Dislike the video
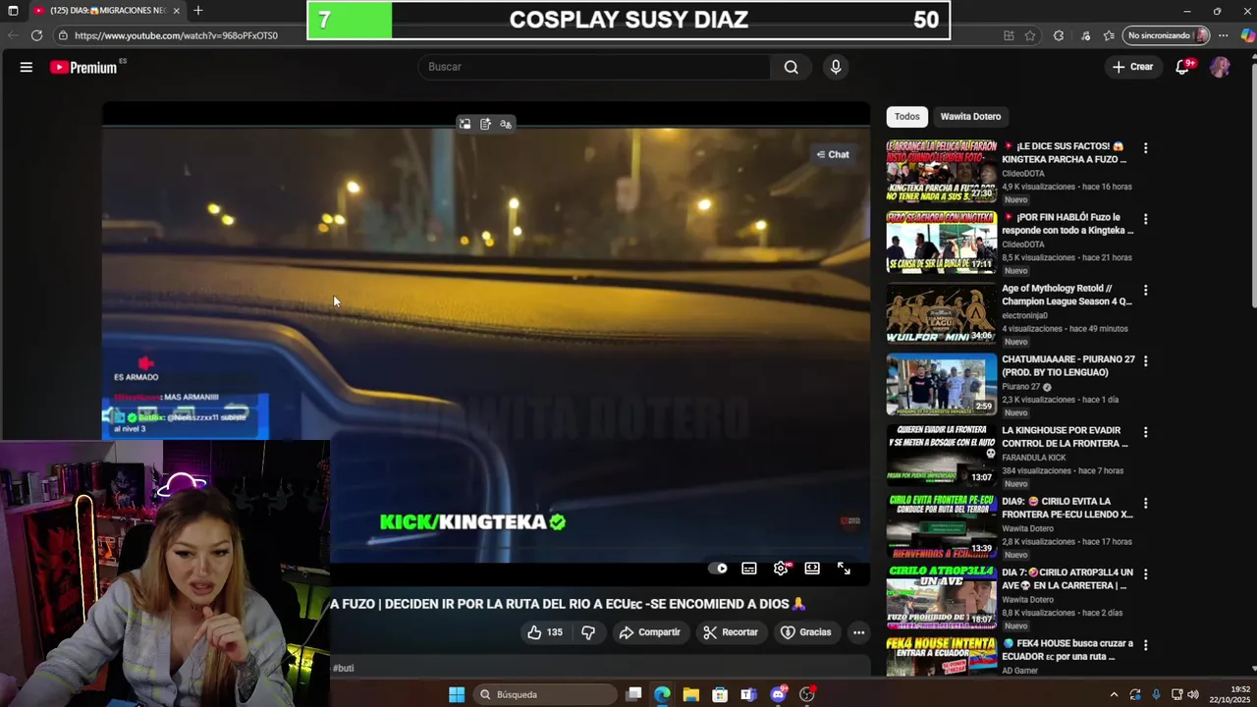 pos(588,632)
